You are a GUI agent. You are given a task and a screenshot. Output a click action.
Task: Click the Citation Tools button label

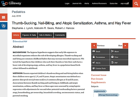click(x=100, y=68)
